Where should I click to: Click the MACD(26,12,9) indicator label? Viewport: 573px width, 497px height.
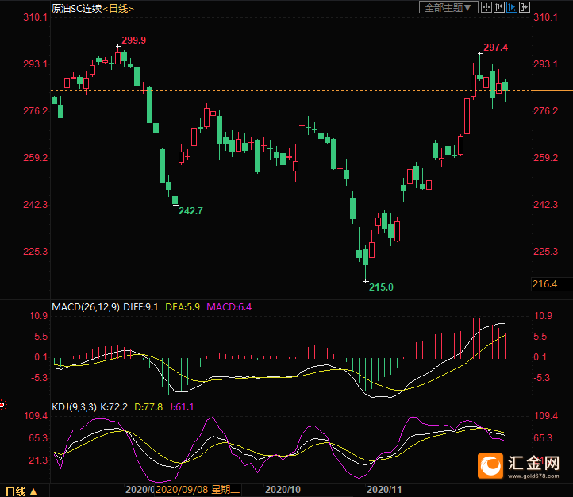click(86, 307)
